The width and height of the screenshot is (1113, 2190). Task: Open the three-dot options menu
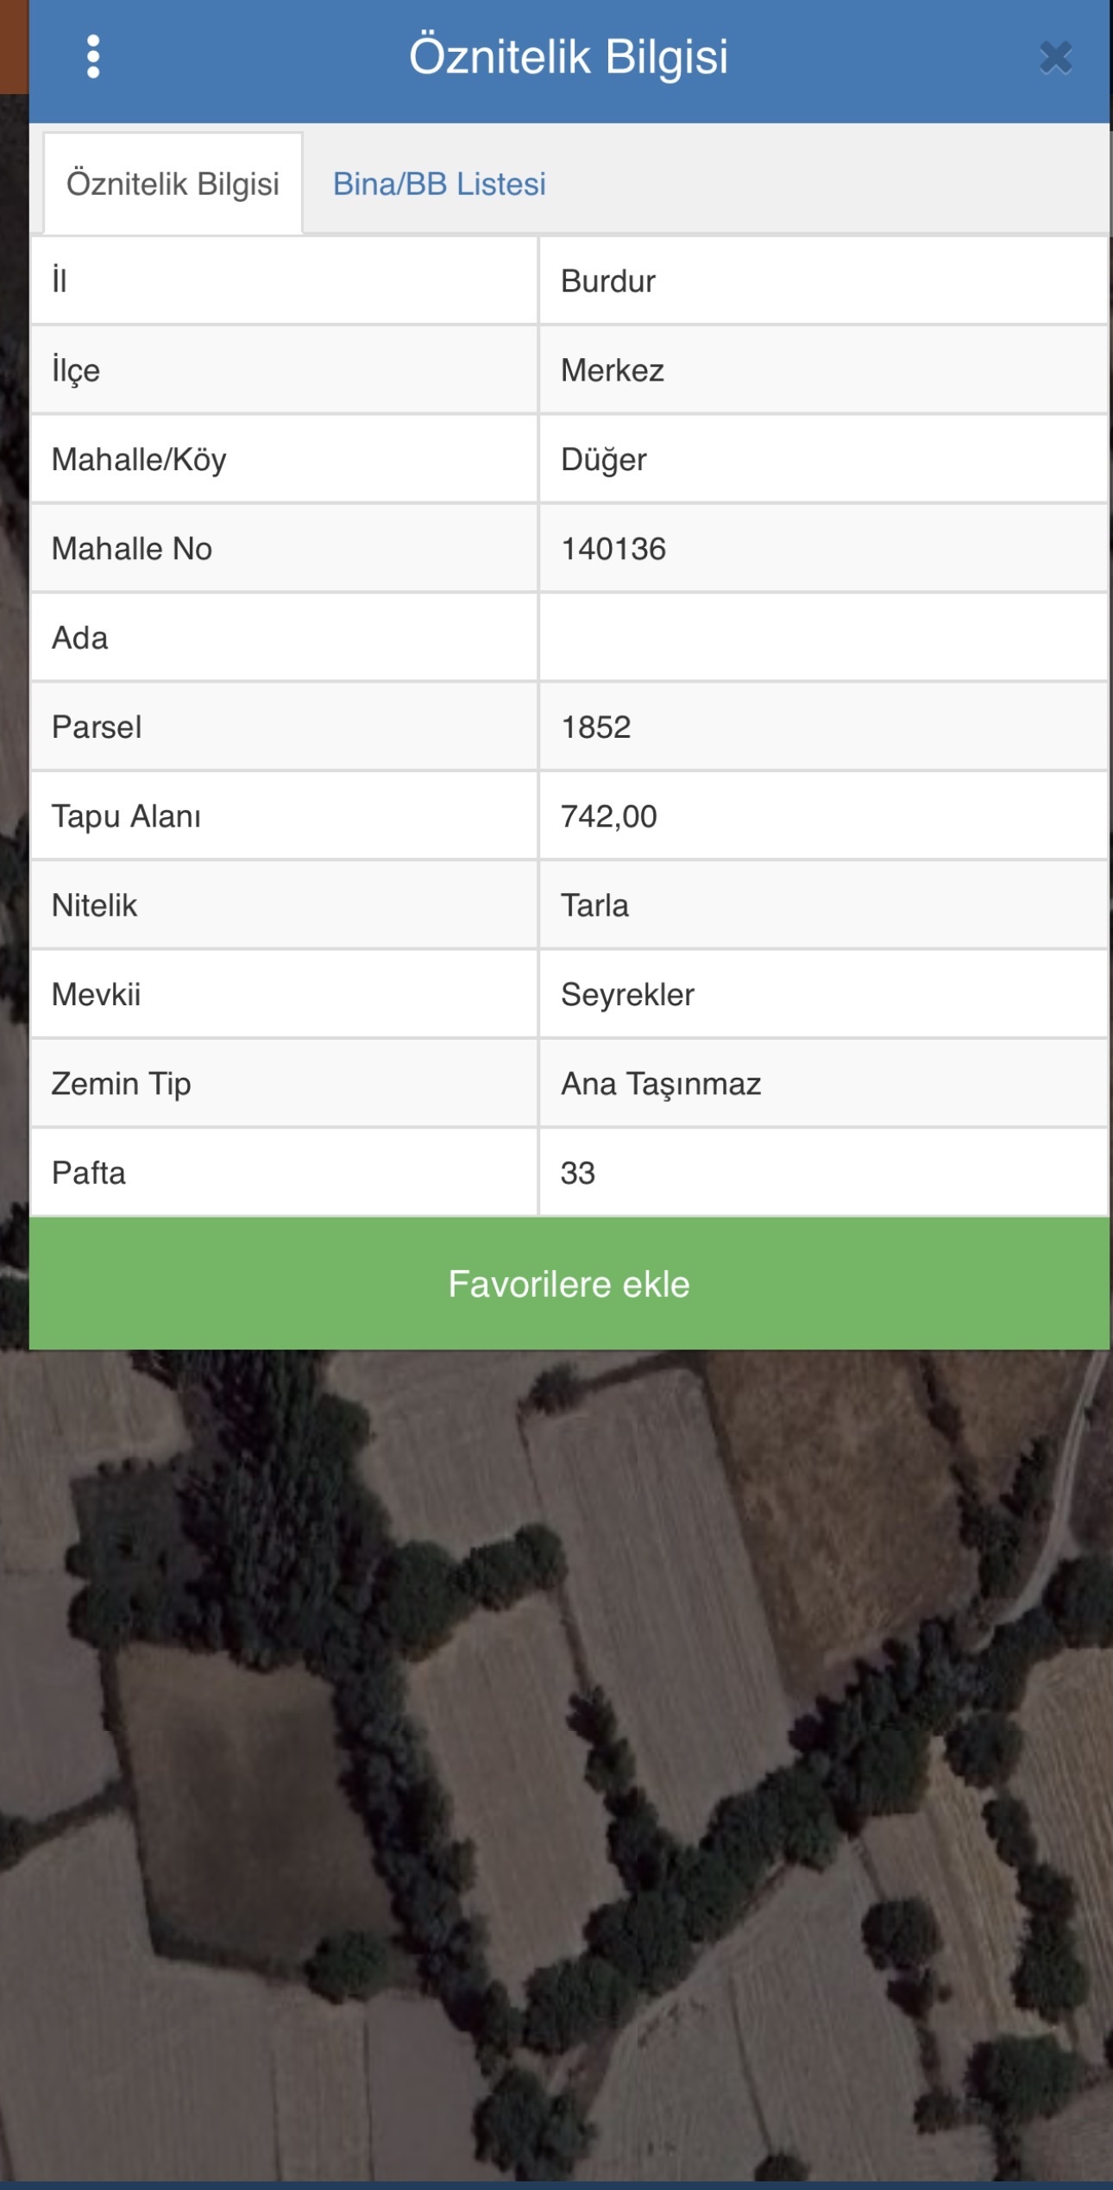[x=93, y=57]
